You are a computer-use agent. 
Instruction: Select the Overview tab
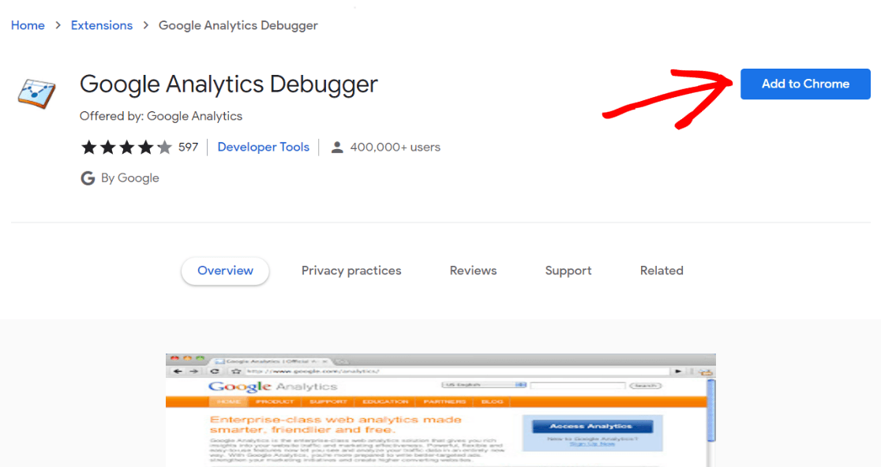[225, 271]
